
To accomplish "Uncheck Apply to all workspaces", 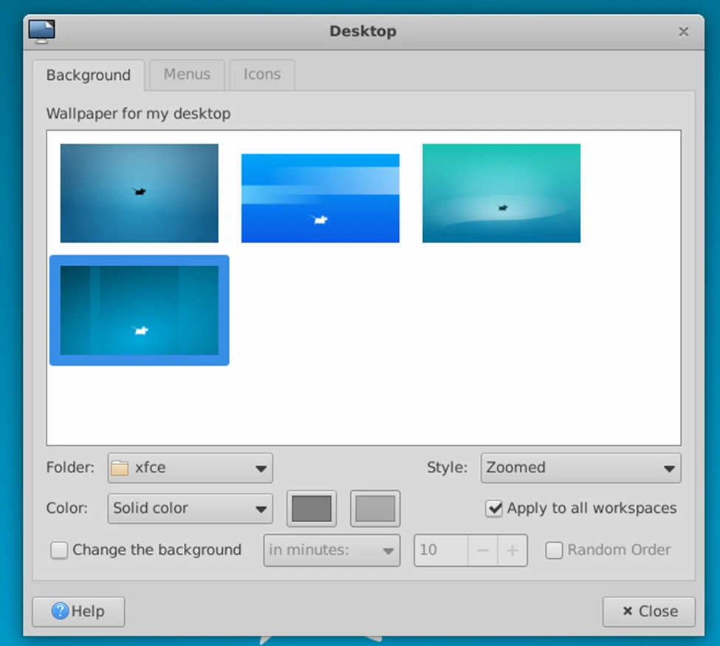I will click(495, 509).
